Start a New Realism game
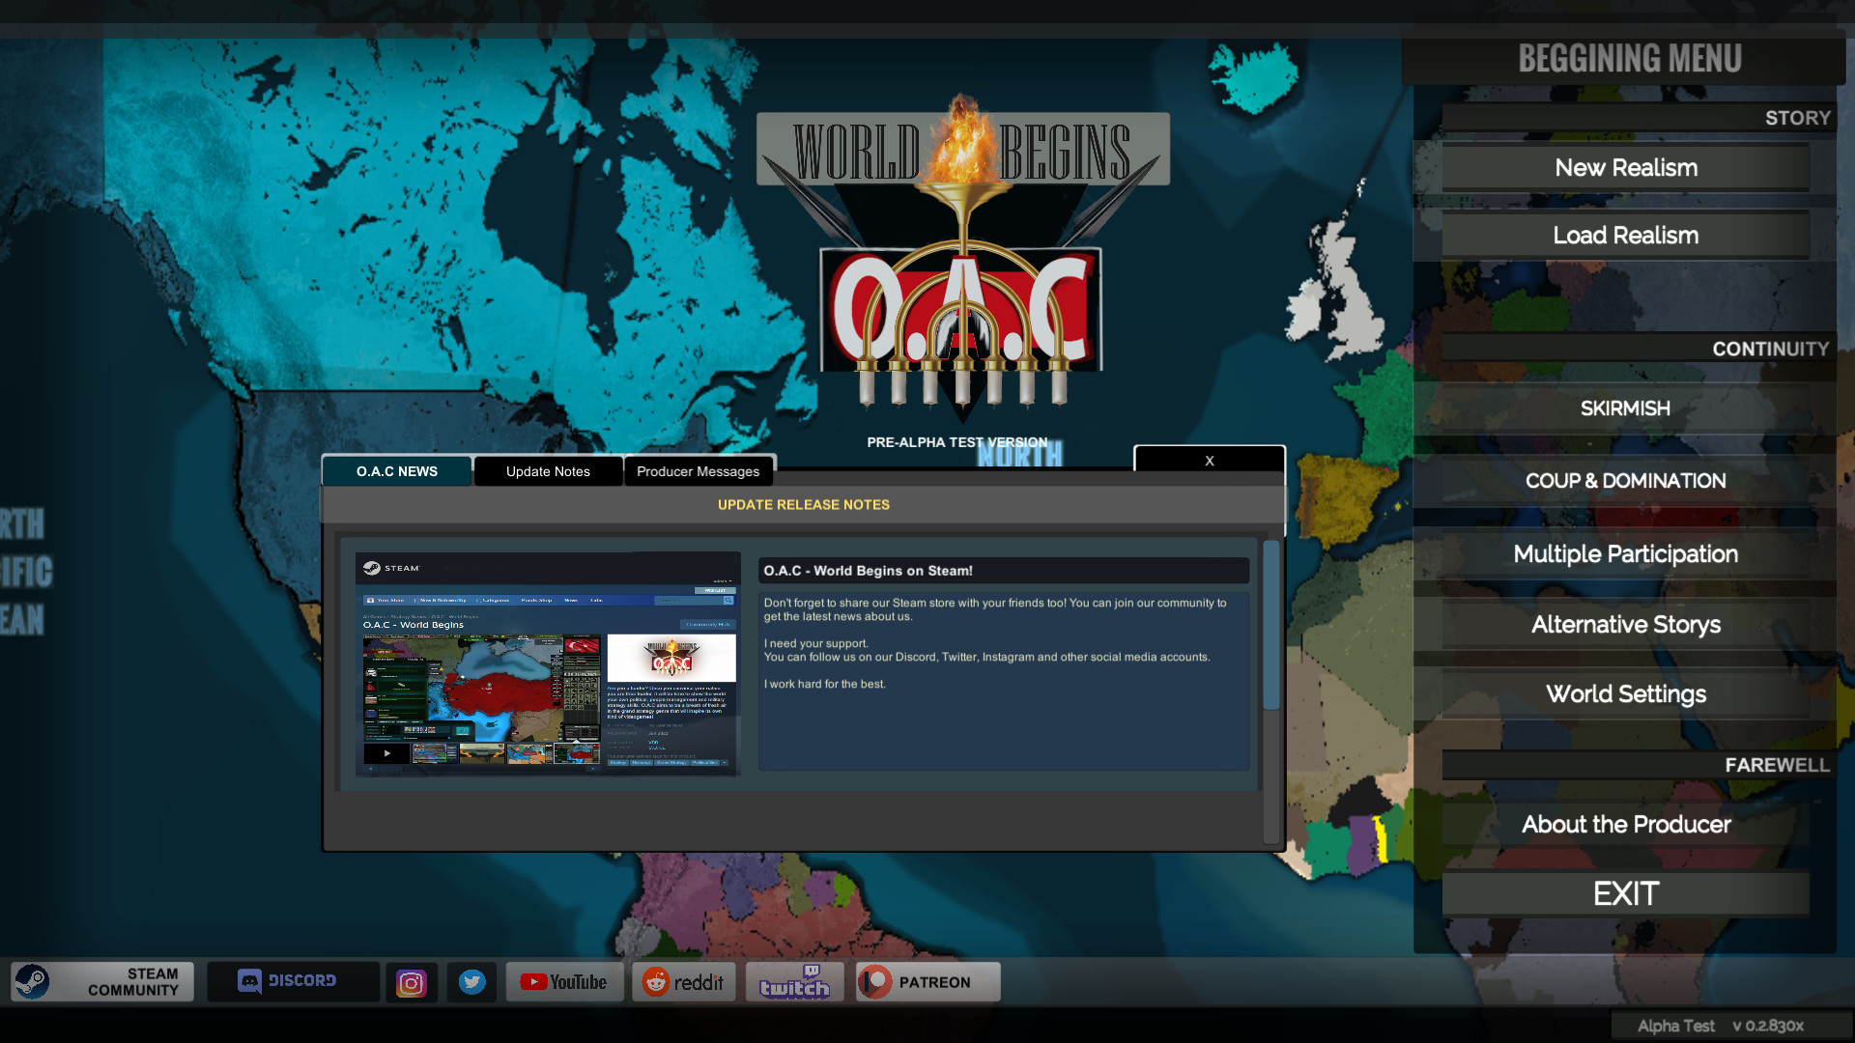This screenshot has height=1043, width=1855. point(1625,167)
